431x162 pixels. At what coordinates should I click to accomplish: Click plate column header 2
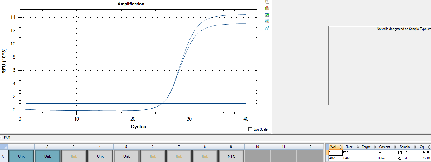(48, 147)
